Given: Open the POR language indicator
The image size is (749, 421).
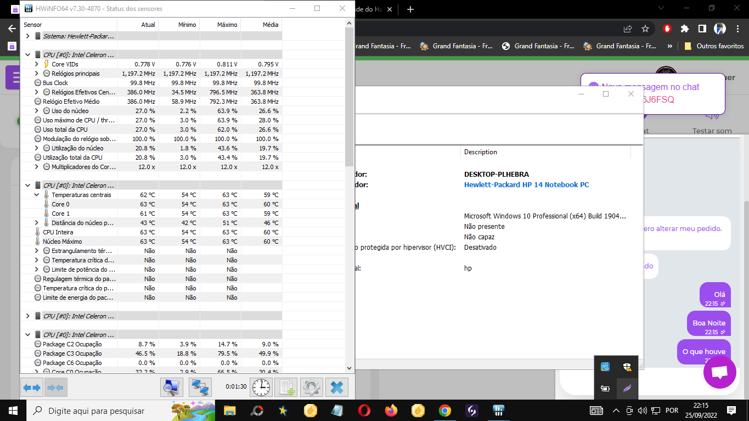Looking at the screenshot, I should 672,411.
